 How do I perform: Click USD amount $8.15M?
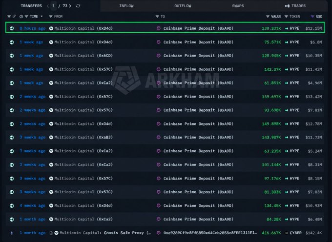pyautogui.click(x=314, y=178)
